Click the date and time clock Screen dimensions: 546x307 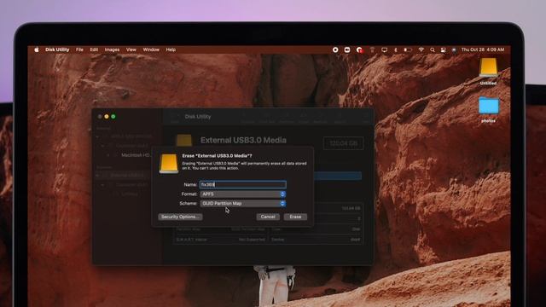click(x=483, y=49)
